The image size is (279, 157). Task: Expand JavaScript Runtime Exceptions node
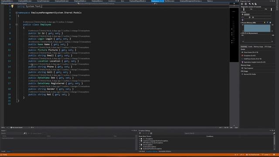(x=139, y=149)
